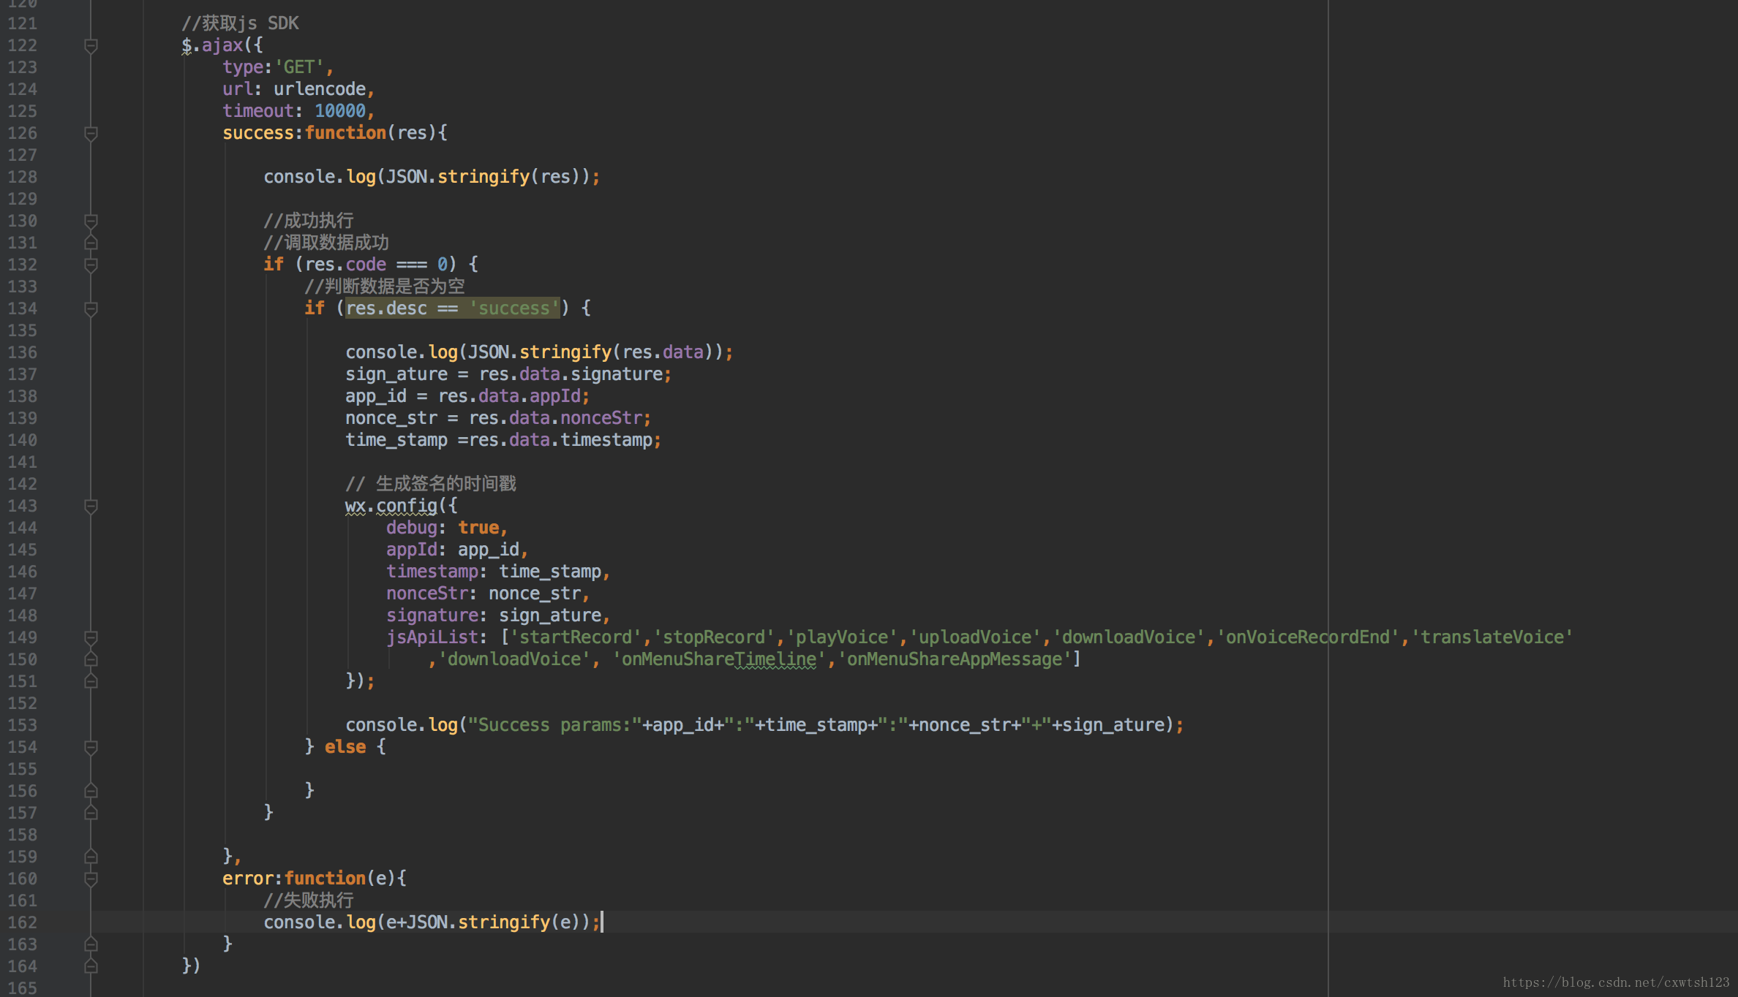Click the fold end marker on line 150
1738x997 pixels.
[91, 659]
